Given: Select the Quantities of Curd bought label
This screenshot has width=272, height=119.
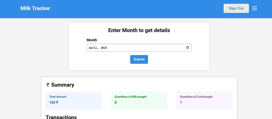Looking at the screenshot, I should [x=196, y=97].
